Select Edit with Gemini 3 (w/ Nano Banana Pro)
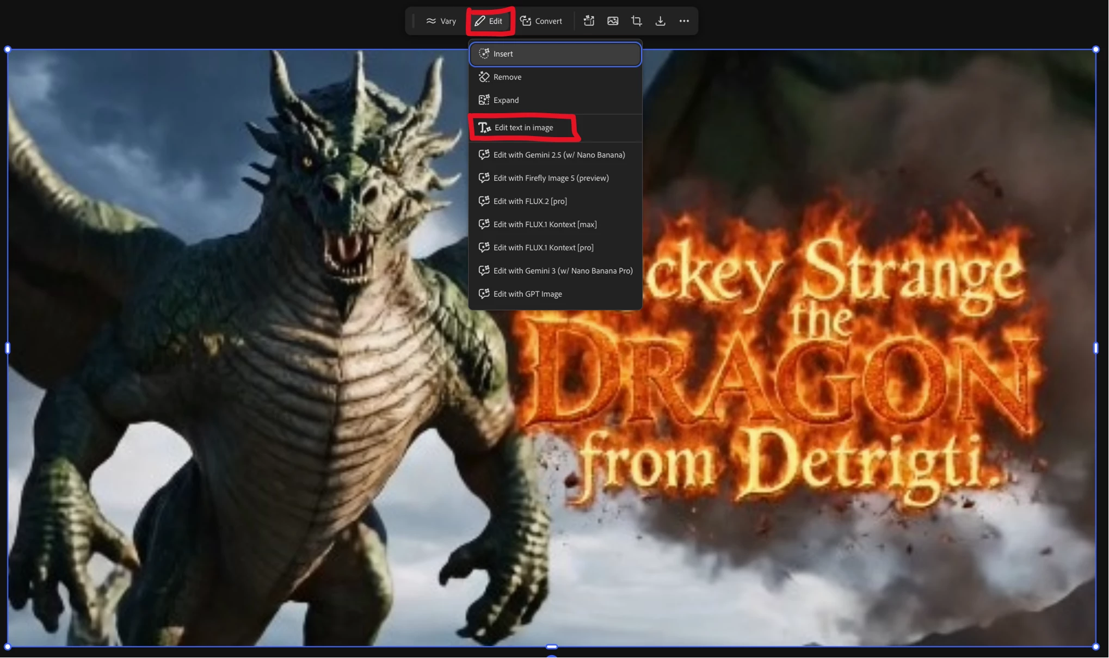 tap(555, 271)
